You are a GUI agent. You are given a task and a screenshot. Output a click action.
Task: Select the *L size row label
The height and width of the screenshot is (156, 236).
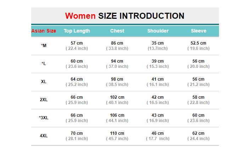(x=44, y=64)
